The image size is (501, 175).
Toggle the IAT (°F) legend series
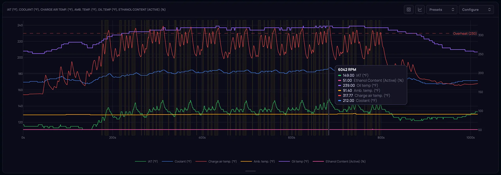pyautogui.click(x=146, y=162)
